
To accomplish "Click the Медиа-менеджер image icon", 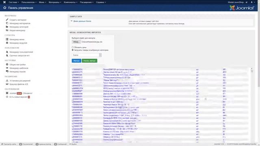I will [x=7, y=30].
